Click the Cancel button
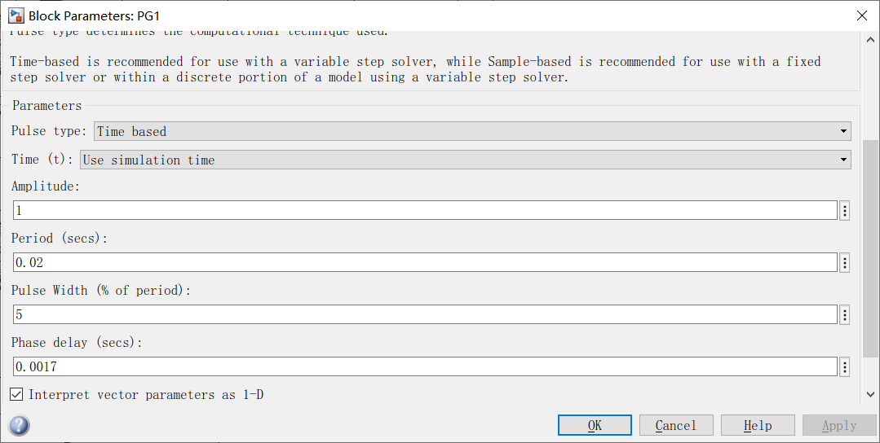This screenshot has height=443, width=880. pyautogui.click(x=676, y=426)
